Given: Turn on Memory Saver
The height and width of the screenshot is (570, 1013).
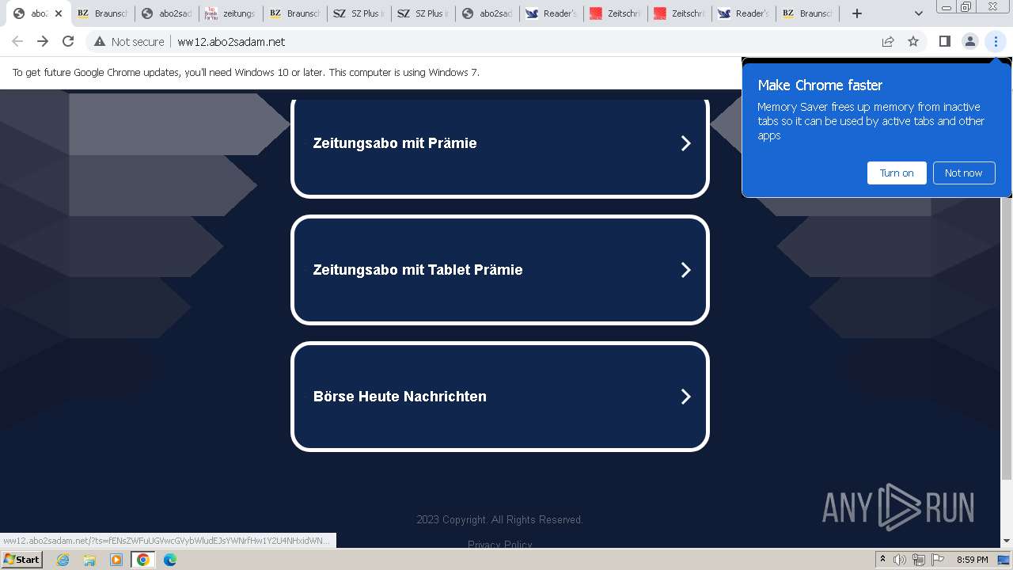Looking at the screenshot, I should [897, 173].
